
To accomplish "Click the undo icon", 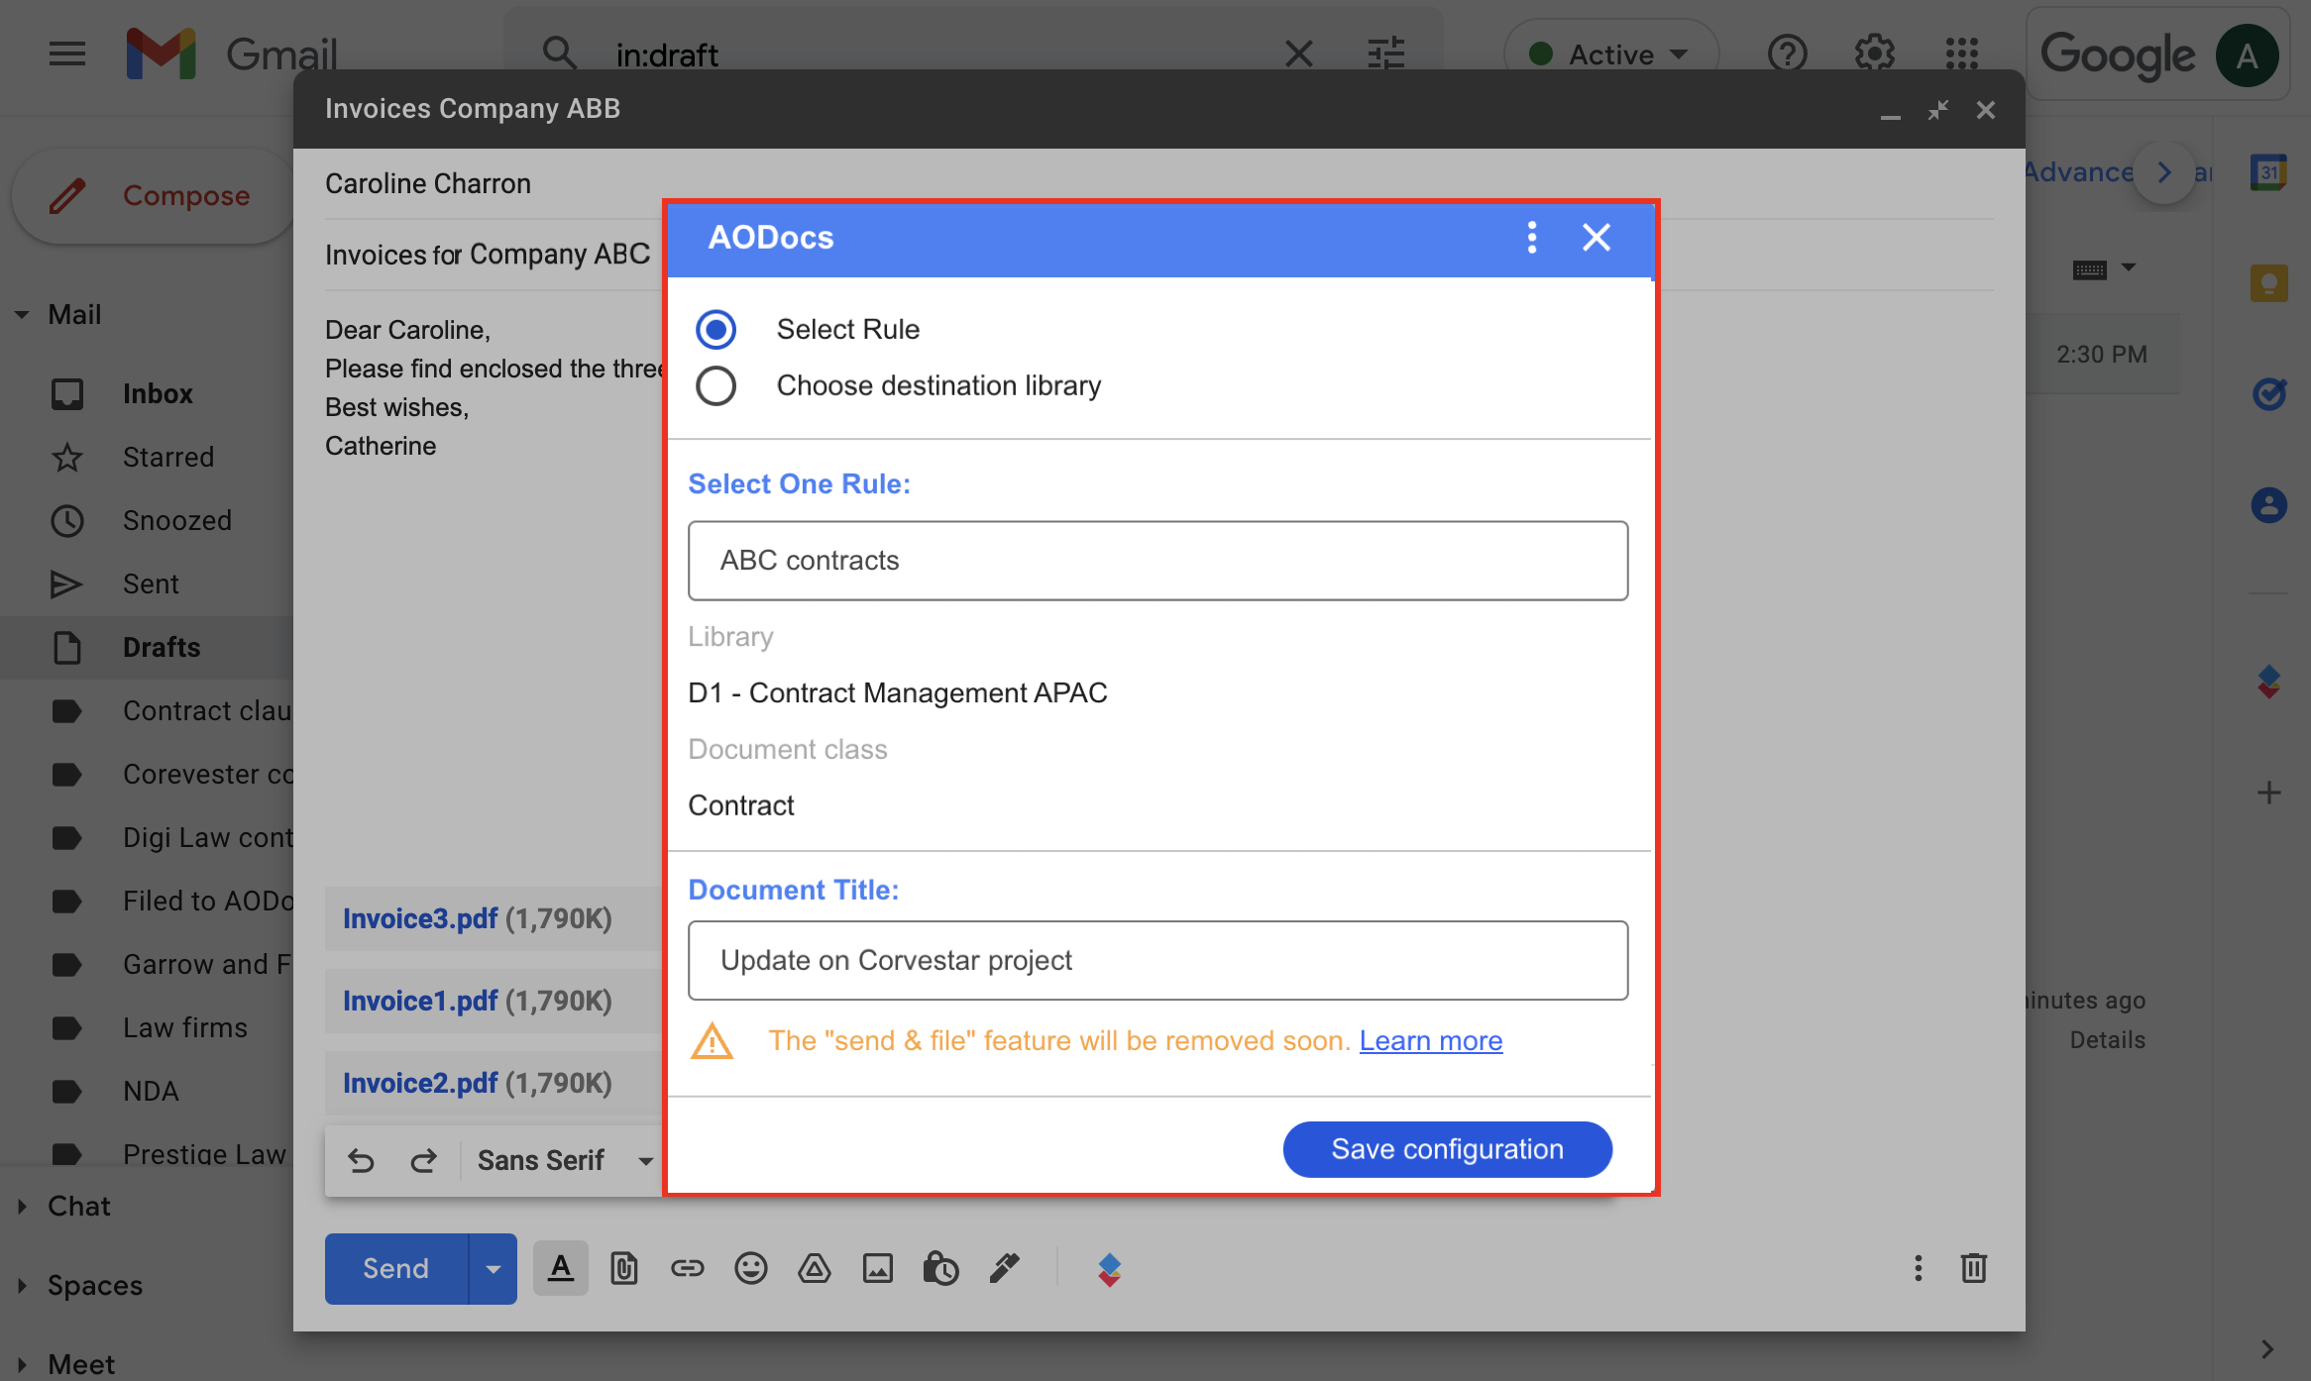I will click(x=361, y=1161).
